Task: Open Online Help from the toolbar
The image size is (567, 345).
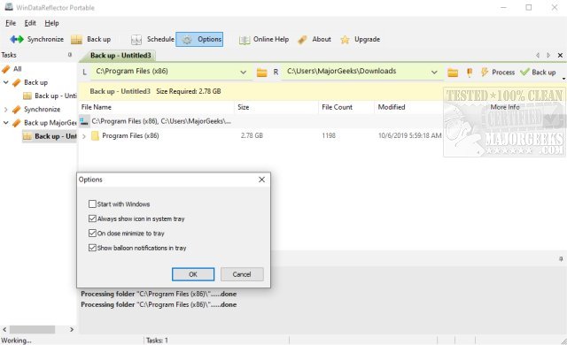Action: point(264,39)
